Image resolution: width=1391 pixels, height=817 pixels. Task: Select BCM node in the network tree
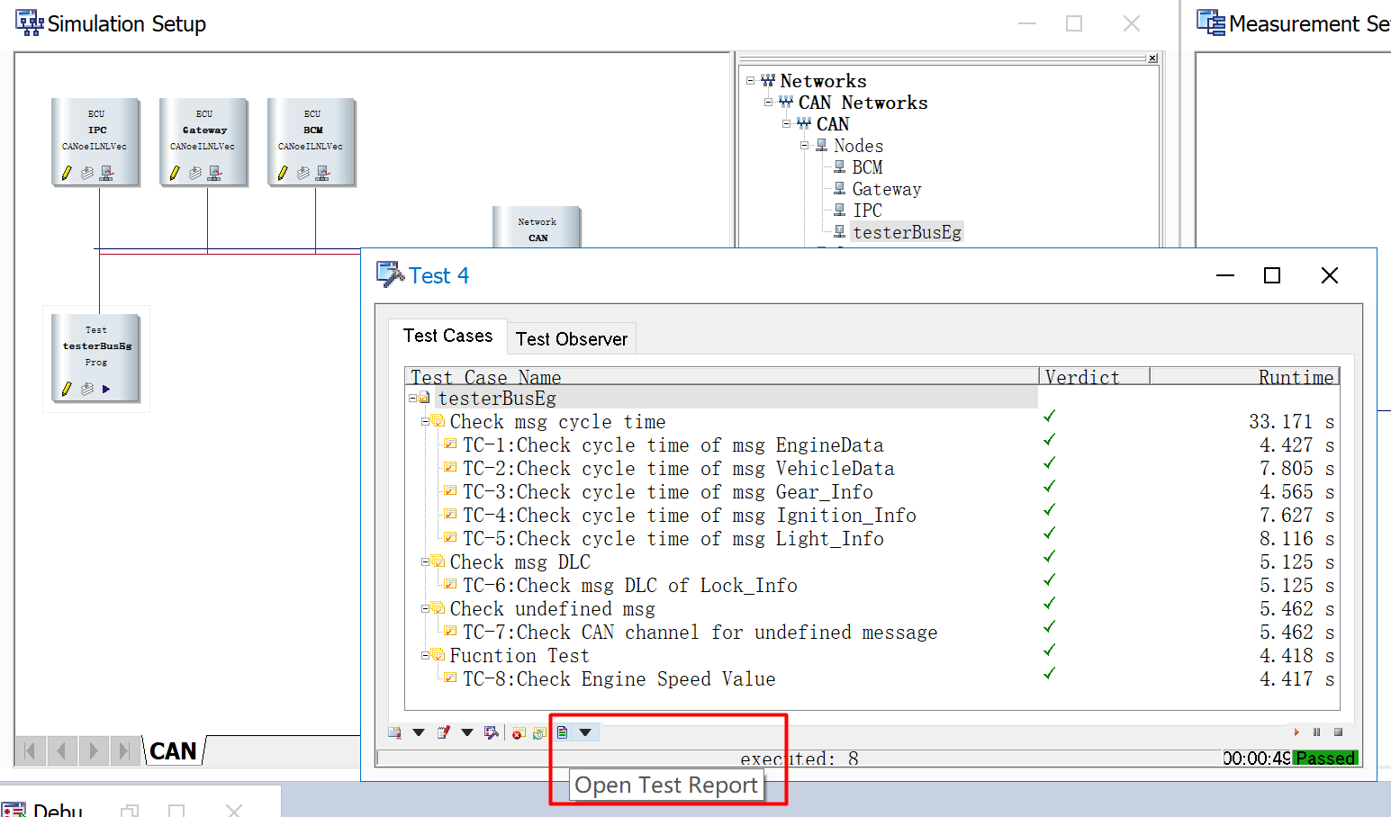coord(867,167)
